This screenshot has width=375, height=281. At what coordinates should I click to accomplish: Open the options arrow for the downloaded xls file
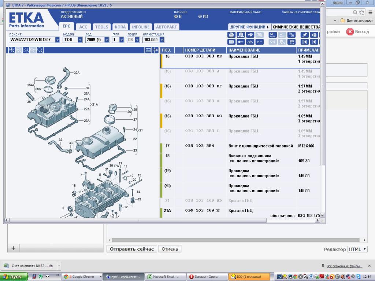[59, 266]
